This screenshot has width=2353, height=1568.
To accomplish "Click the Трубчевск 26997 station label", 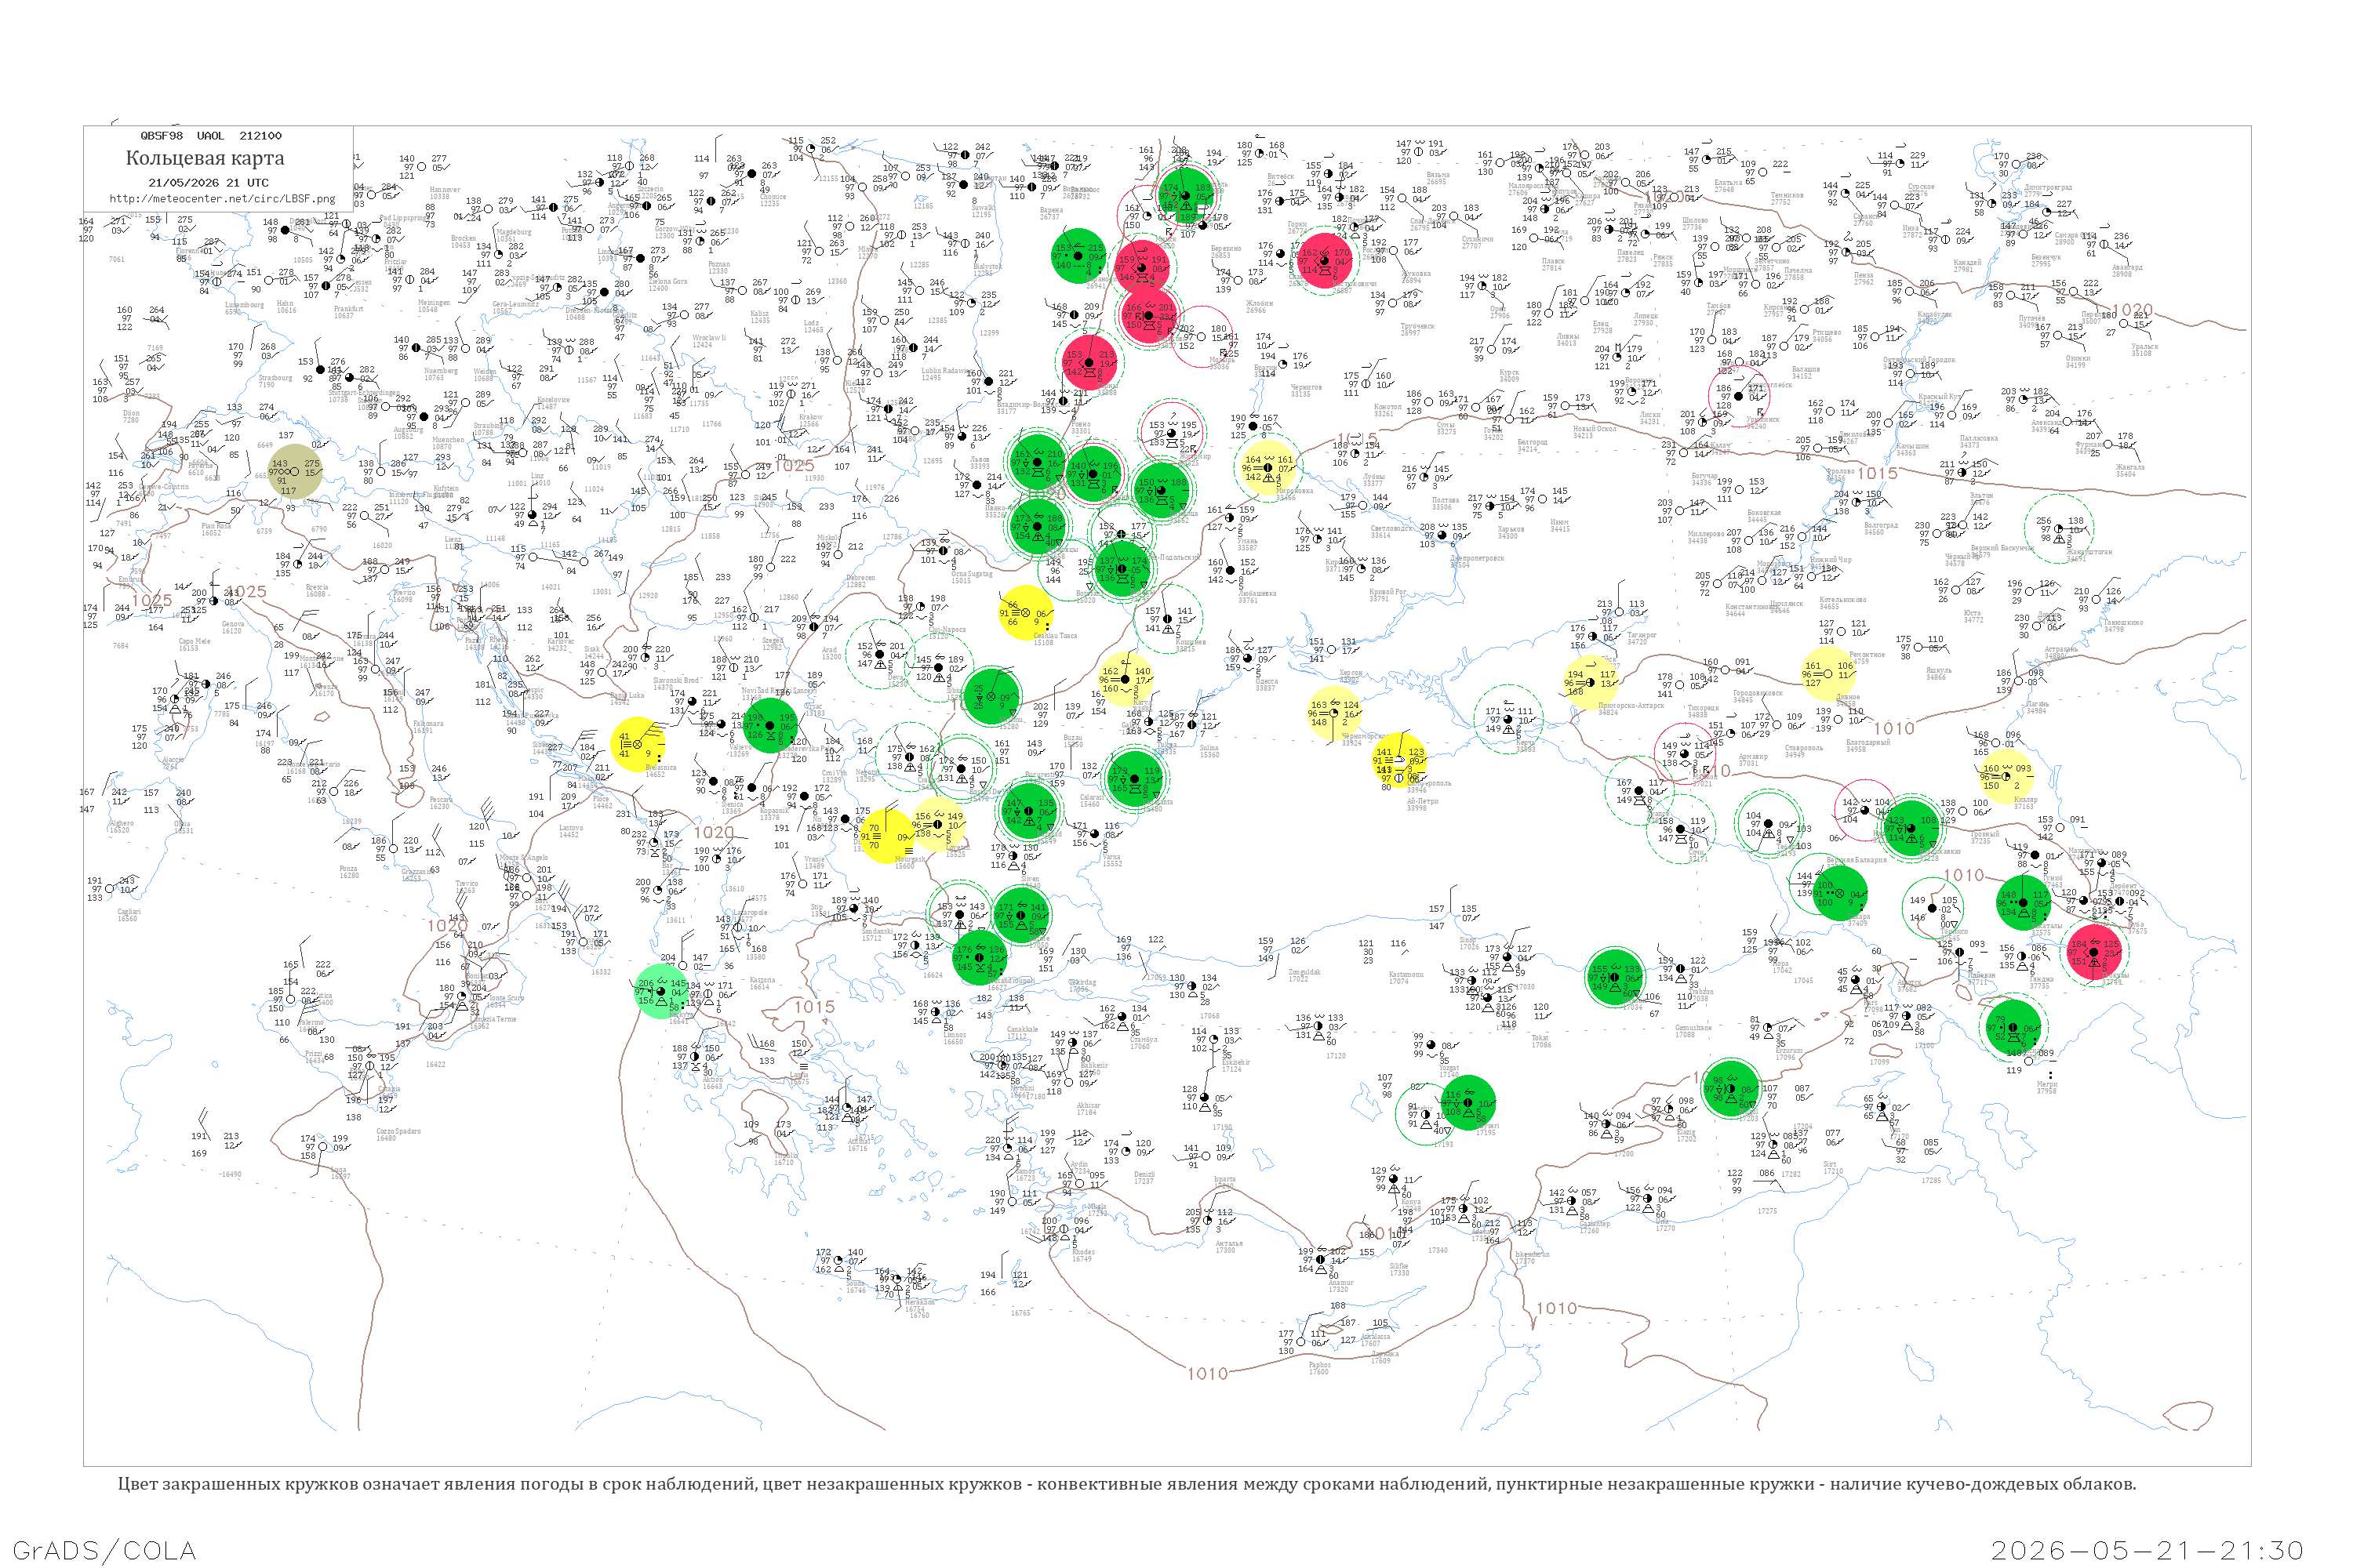I will (1417, 329).
